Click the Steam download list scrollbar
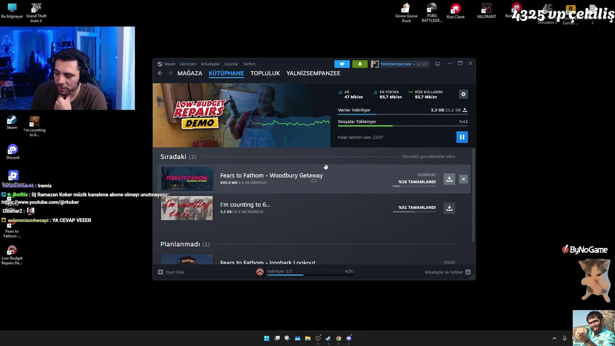Viewport: 615px width, 346px height. pos(474,195)
